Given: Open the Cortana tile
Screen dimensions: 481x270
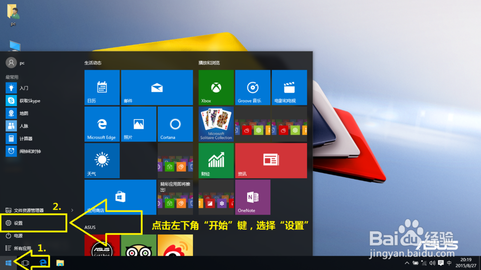Looking at the screenshot, I should pos(175,124).
